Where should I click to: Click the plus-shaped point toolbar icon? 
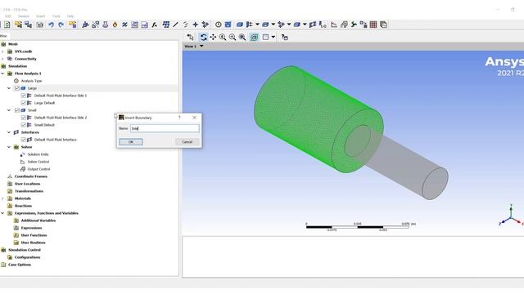click(195, 24)
